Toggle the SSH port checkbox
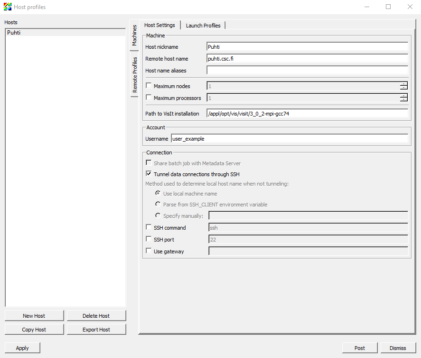421x358 pixels. coord(149,240)
